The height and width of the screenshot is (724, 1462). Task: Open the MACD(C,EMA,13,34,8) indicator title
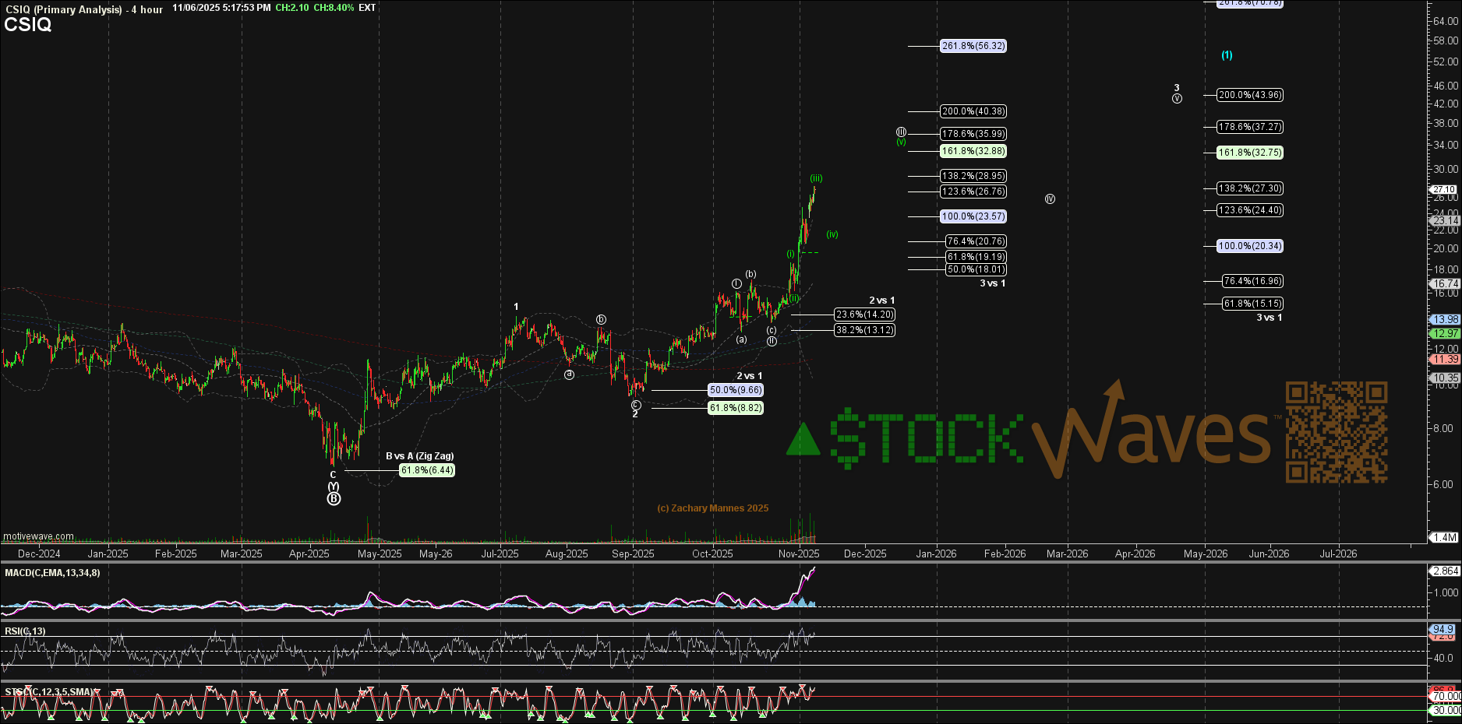52,573
